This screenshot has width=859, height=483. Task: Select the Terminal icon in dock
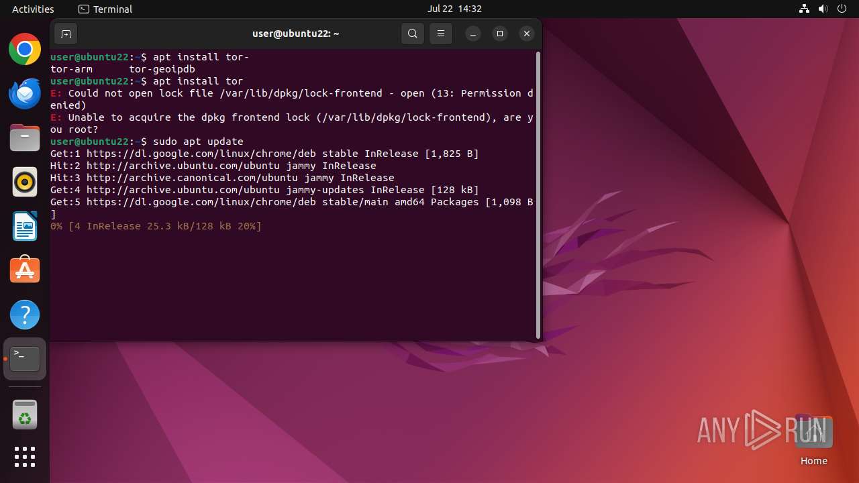pos(25,359)
